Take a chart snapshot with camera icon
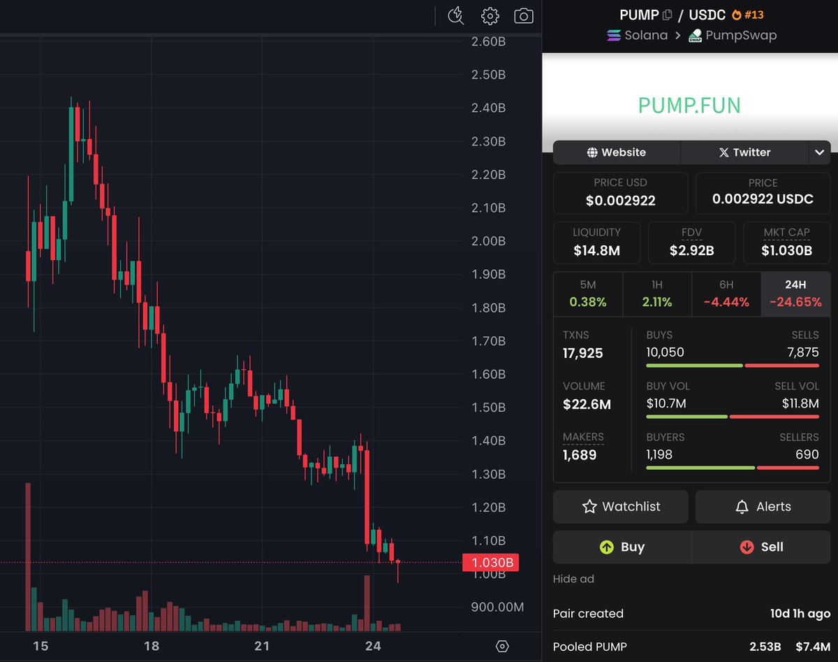Screen dimensions: 838x662 click(524, 16)
